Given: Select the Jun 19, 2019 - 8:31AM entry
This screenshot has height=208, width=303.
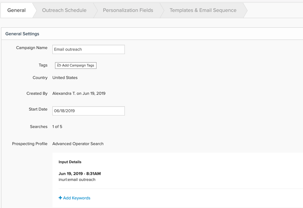Looking at the screenshot, I should pos(80,174).
